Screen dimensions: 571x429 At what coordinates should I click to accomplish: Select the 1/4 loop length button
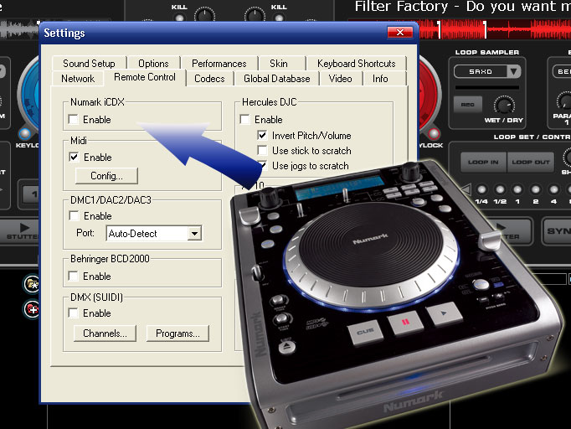point(481,189)
